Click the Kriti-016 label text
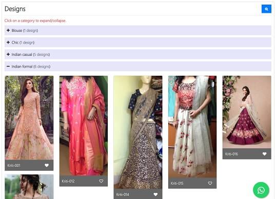276x199 pixels. 232,154
